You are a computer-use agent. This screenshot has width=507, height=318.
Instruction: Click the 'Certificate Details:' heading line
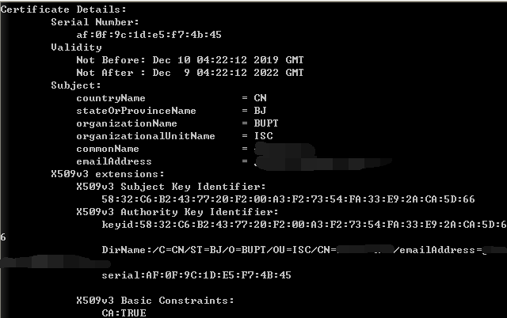click(x=57, y=9)
